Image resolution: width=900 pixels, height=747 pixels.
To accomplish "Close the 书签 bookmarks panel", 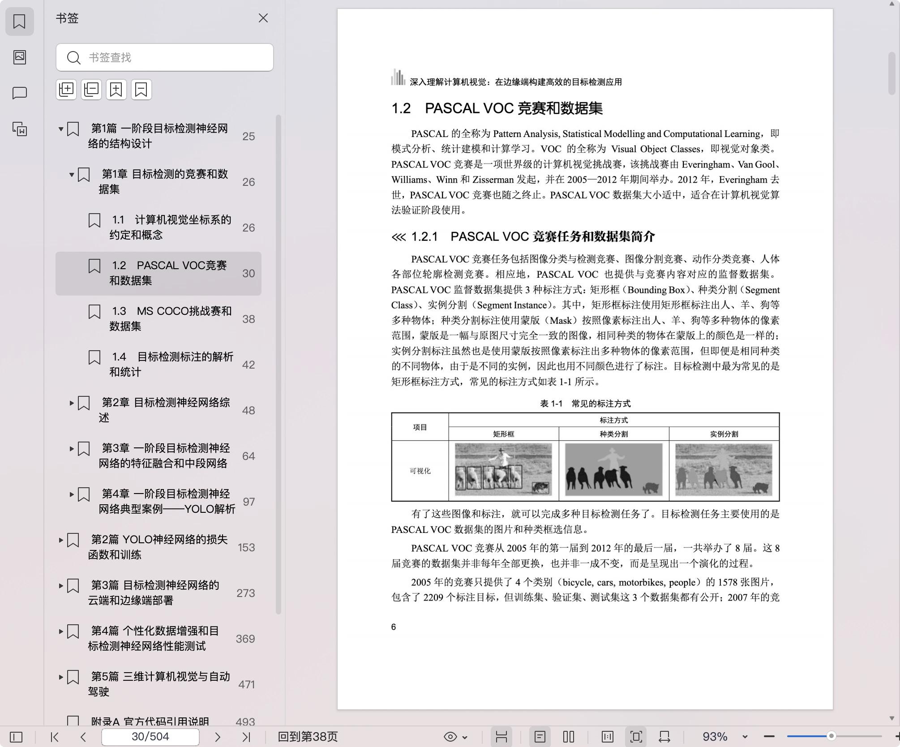I will 263,18.
